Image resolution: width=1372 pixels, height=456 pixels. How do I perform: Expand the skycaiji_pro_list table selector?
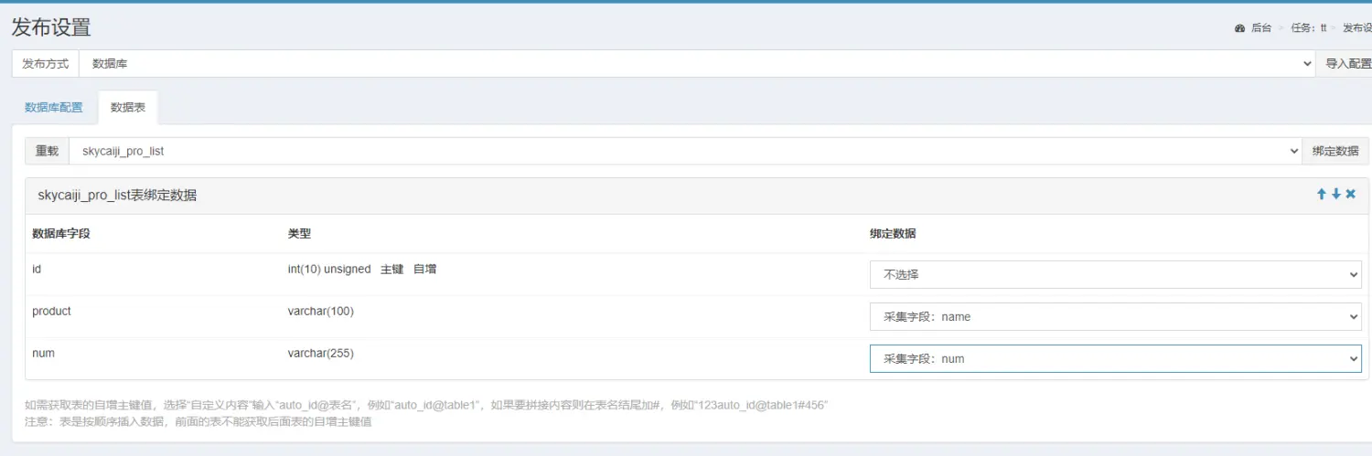pyautogui.click(x=685, y=152)
